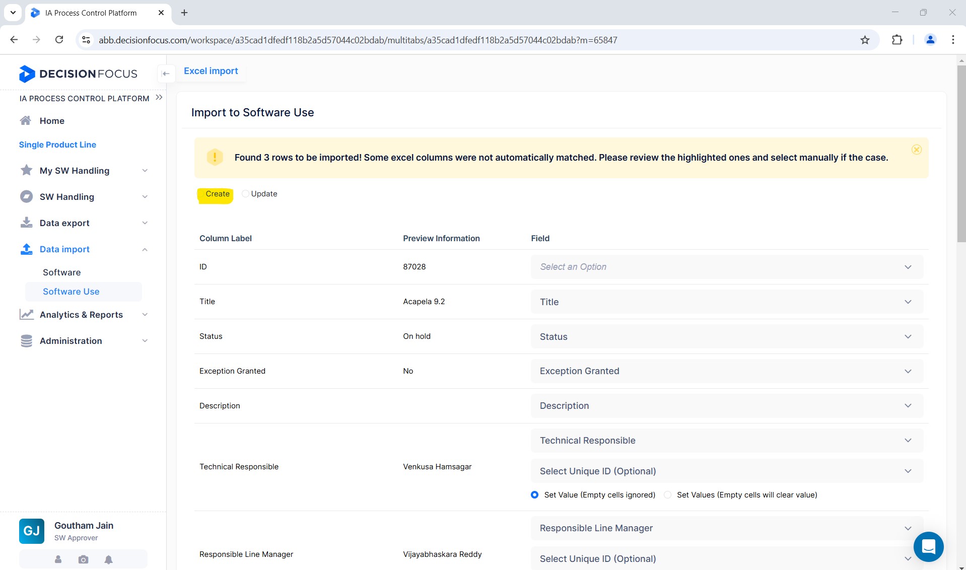The height and width of the screenshot is (570, 966).
Task: Open a new browser tab
Action: point(184,13)
